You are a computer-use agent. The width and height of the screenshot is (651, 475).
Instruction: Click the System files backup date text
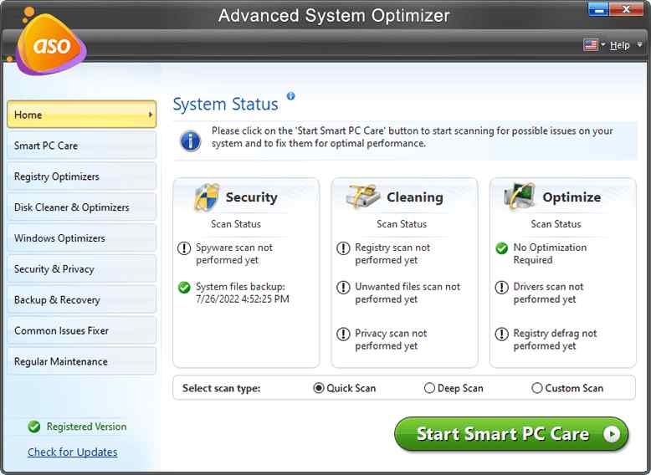[x=243, y=293]
